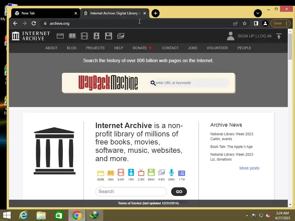Reload the archive.org page
Screen dimensions: 295x221
click(34, 23)
